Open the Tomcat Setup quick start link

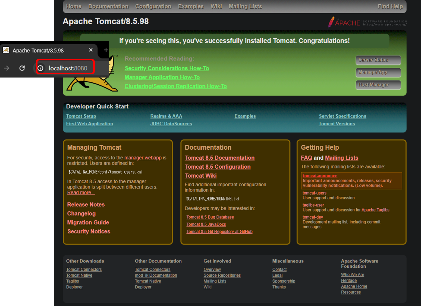[81, 116]
